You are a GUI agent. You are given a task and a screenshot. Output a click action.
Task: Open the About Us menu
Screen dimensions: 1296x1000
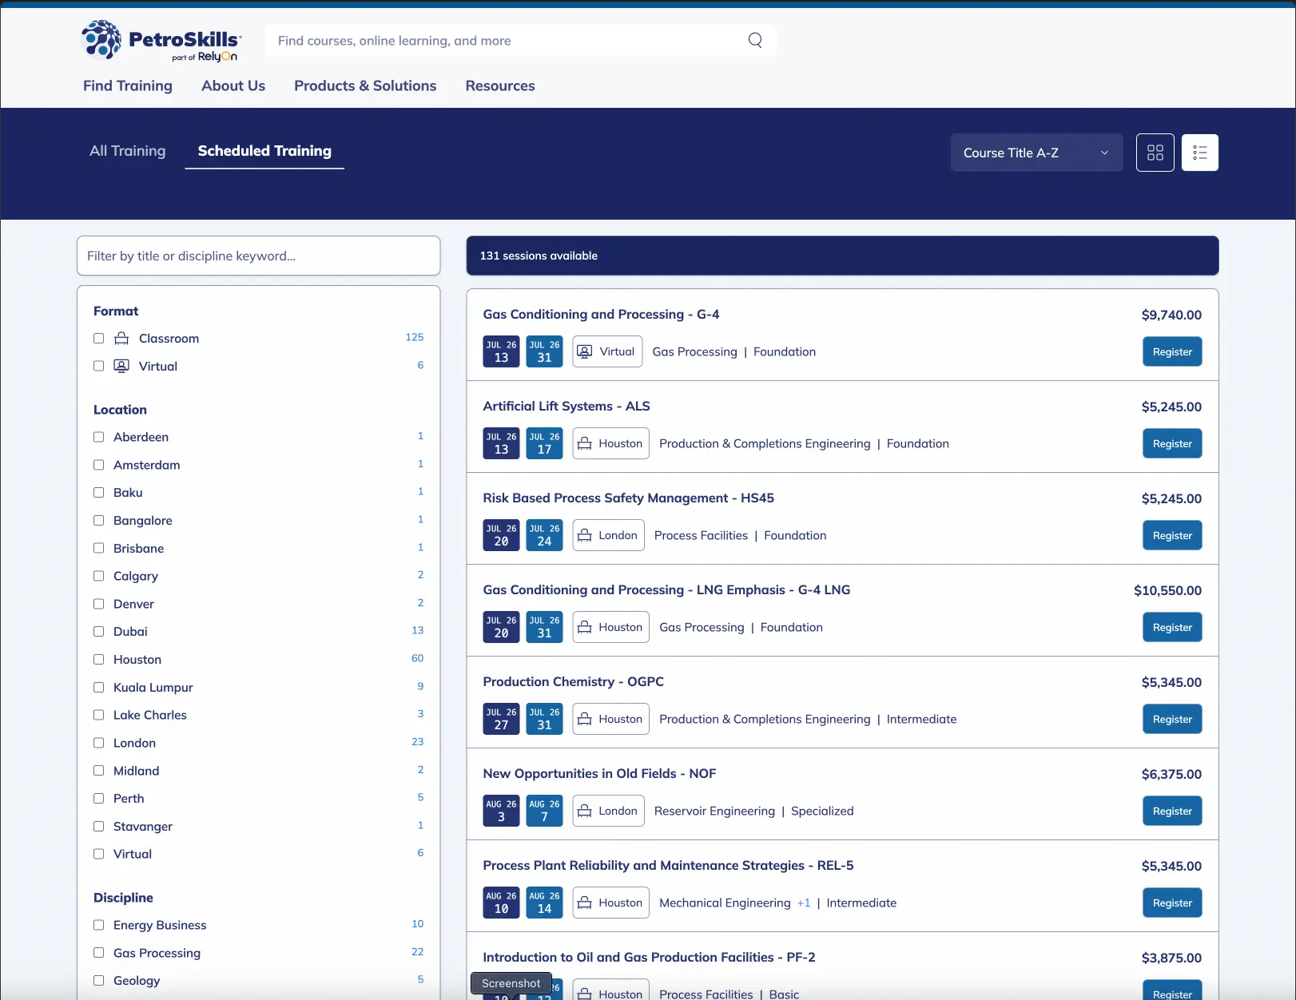click(x=233, y=85)
